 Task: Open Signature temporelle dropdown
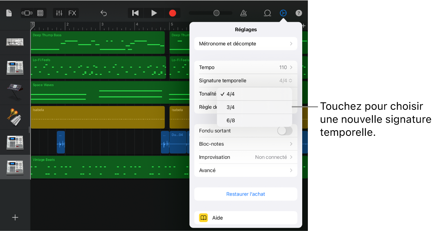(246, 81)
